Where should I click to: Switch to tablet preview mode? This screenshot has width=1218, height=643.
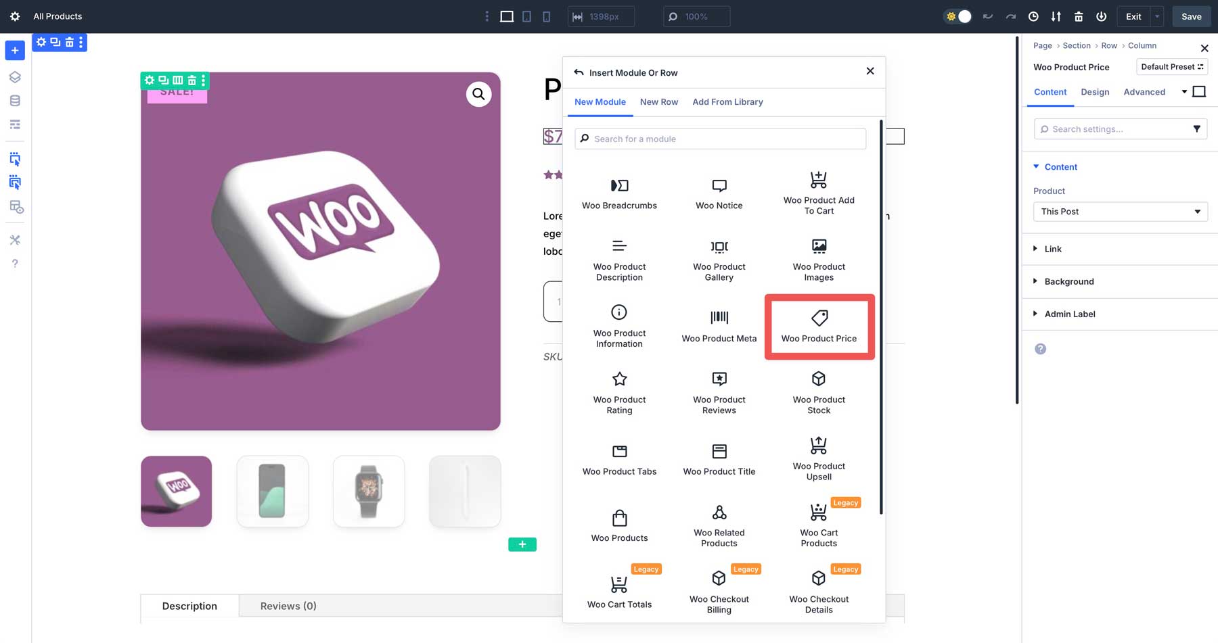coord(526,16)
